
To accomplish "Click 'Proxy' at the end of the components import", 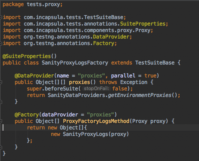I will point(143,30).
